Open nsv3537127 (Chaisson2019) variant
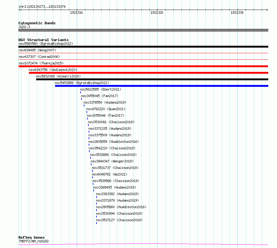The image size is (277, 248). point(119,220)
